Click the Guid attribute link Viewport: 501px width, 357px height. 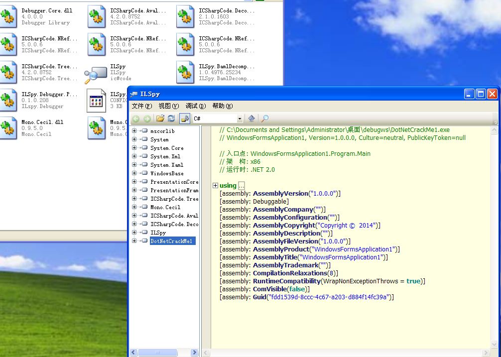pyautogui.click(x=259, y=297)
